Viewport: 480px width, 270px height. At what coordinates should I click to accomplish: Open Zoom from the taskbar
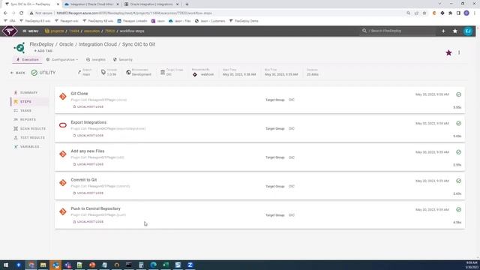pos(190,265)
